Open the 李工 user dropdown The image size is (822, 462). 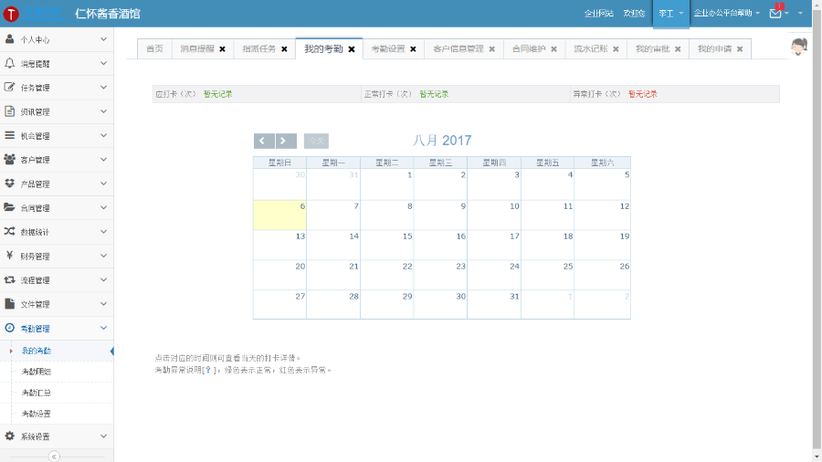click(671, 14)
